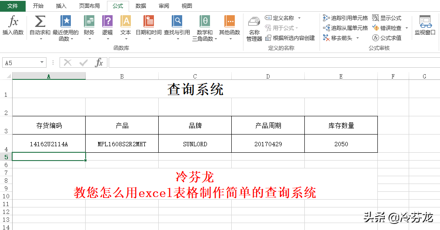Click the fx icon in formula bar
Viewport: 440px width, 230px height.
click(99, 62)
